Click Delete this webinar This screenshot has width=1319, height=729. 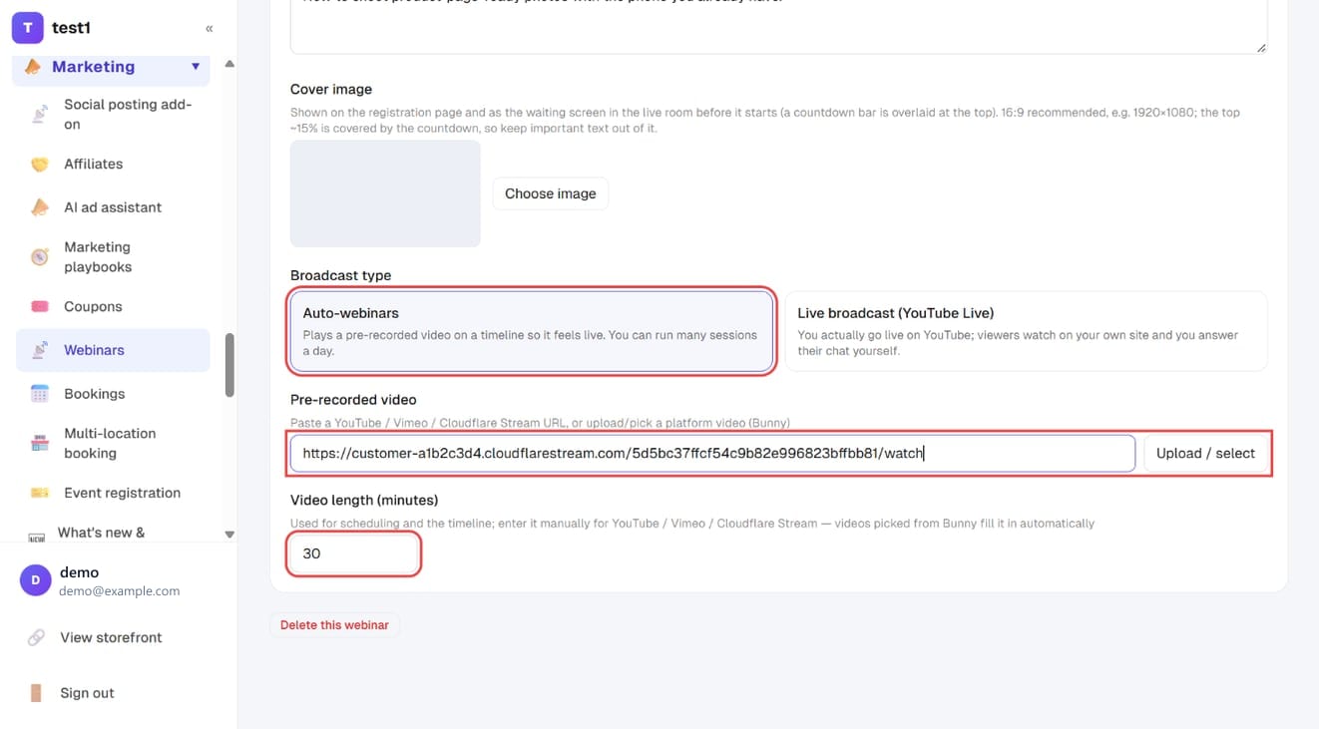334,625
